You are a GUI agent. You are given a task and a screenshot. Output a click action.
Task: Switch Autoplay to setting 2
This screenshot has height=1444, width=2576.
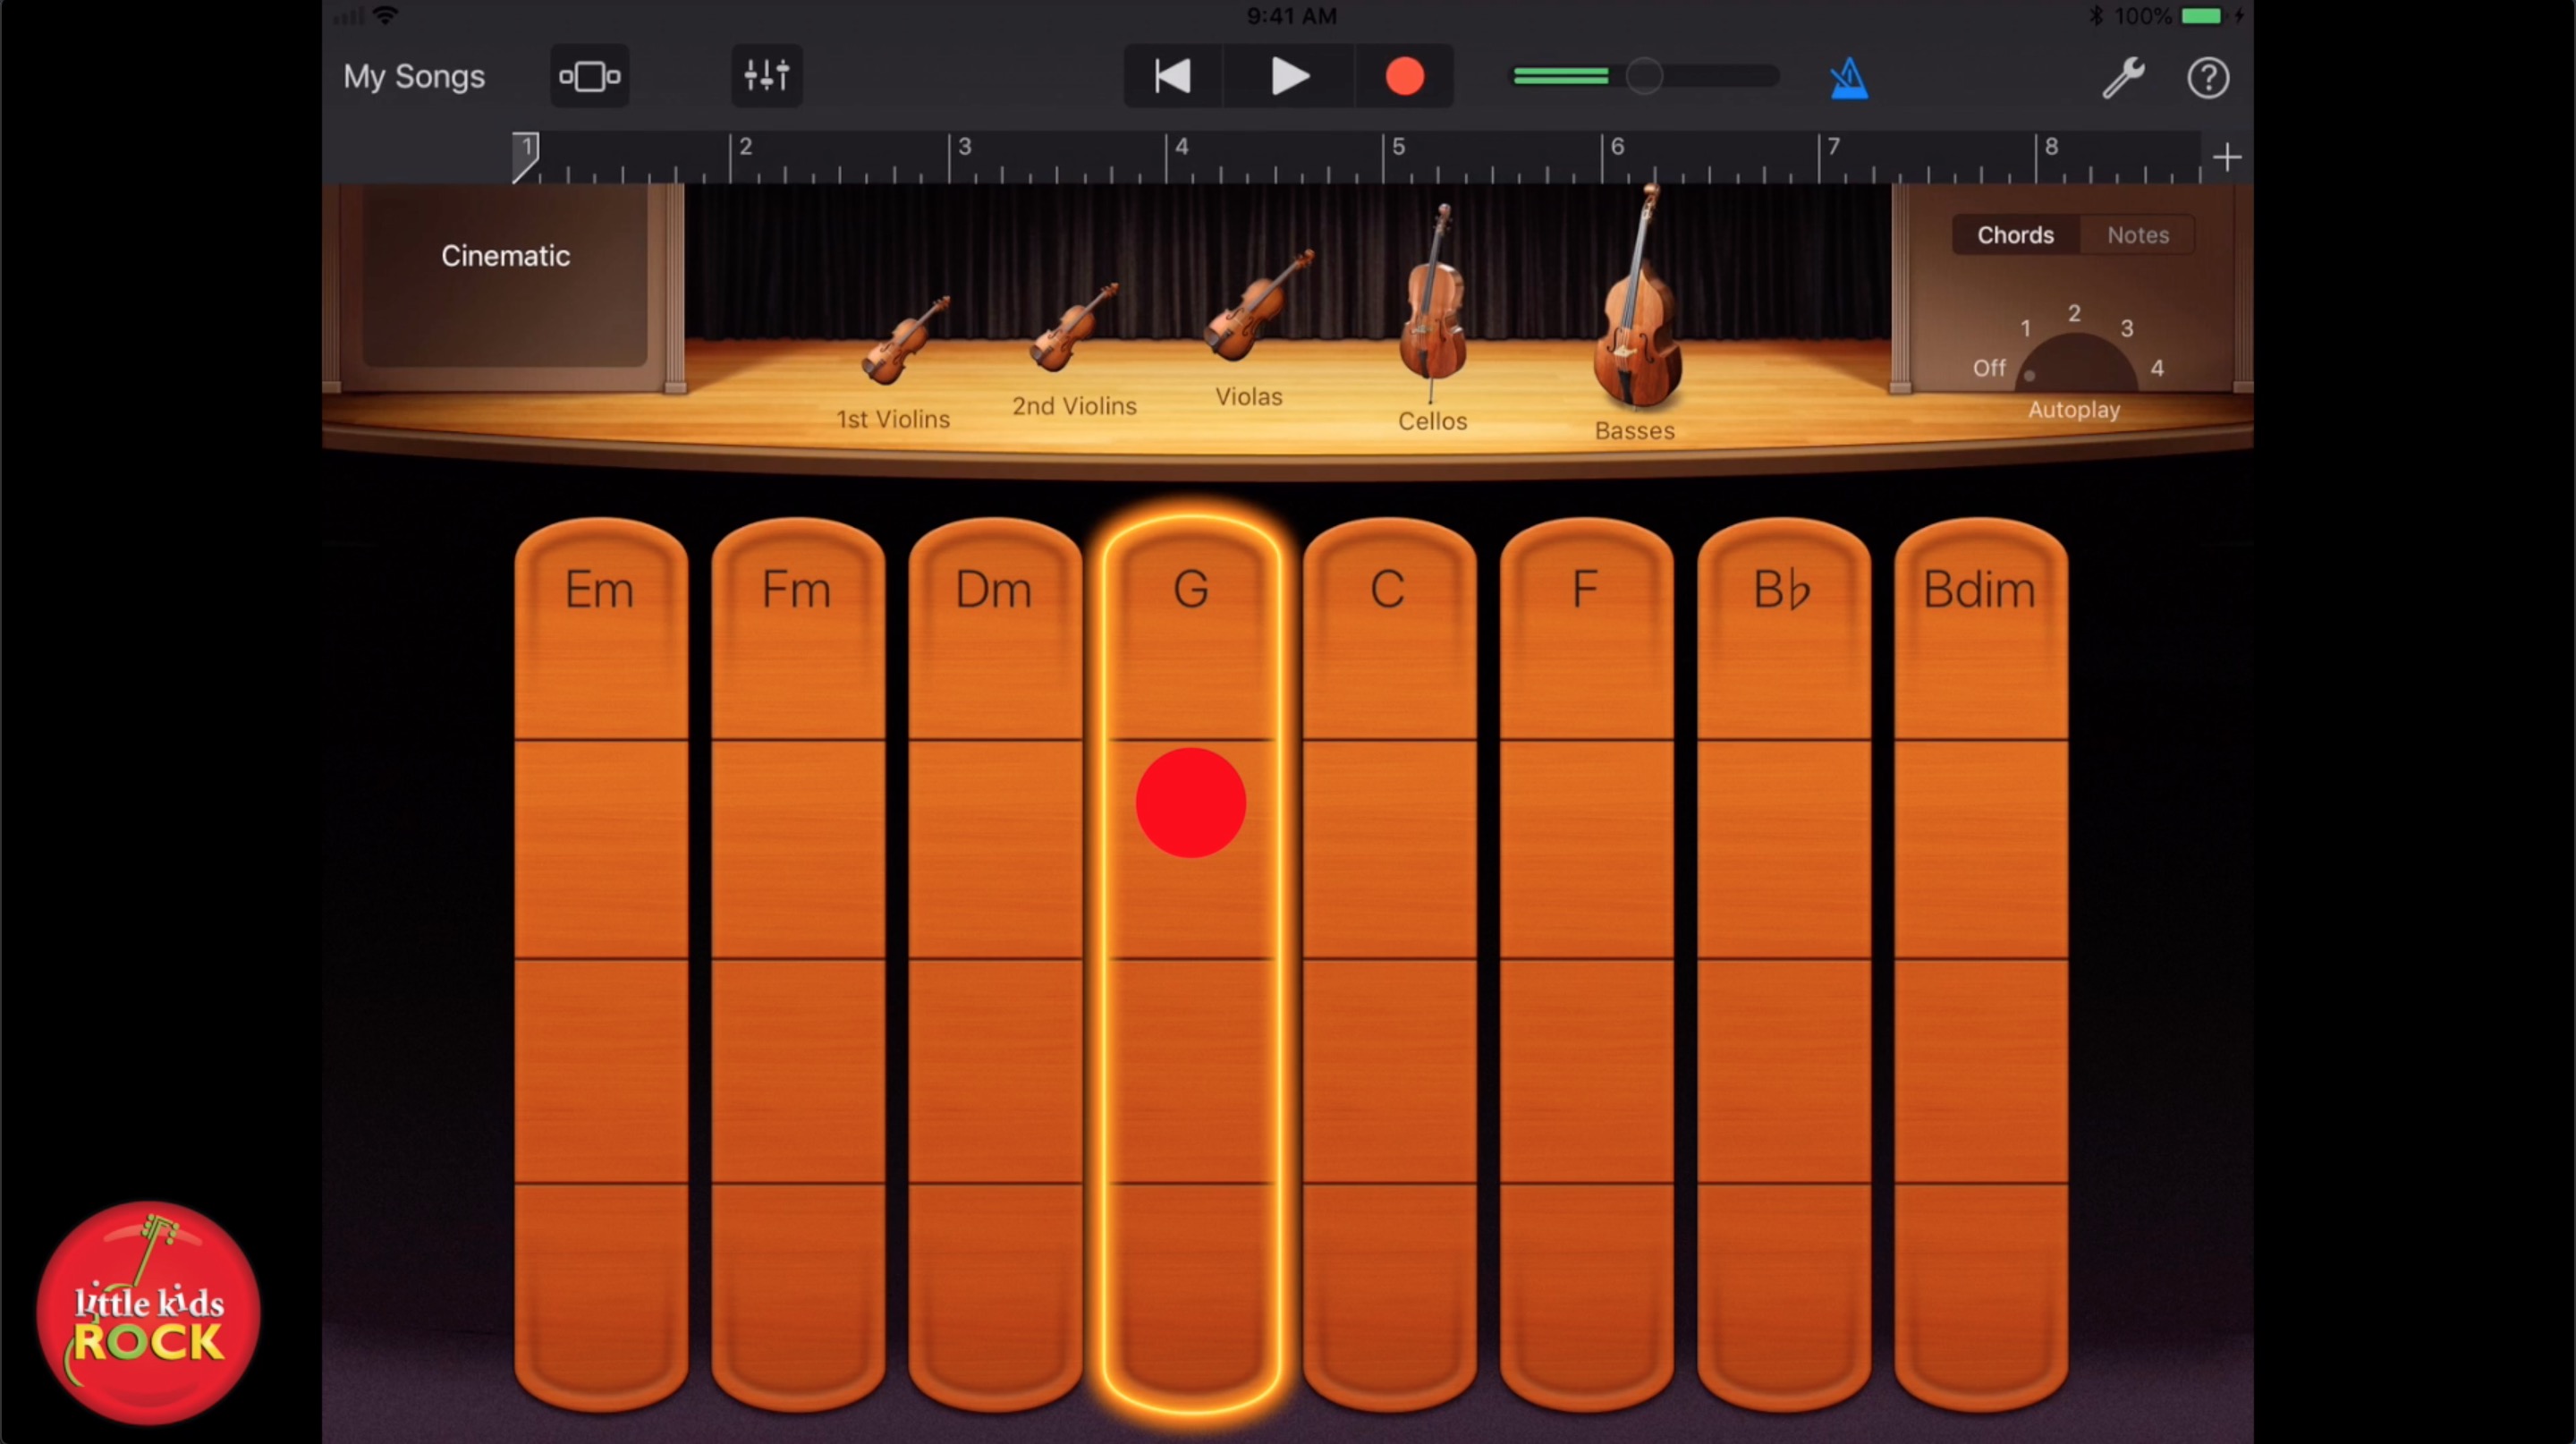(x=2073, y=312)
